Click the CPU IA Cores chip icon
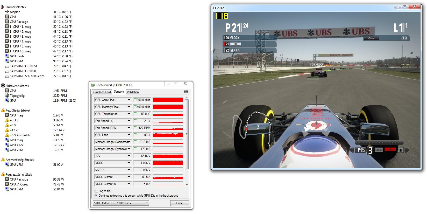Viewport: 427px width, 214px height. (x=7, y=184)
